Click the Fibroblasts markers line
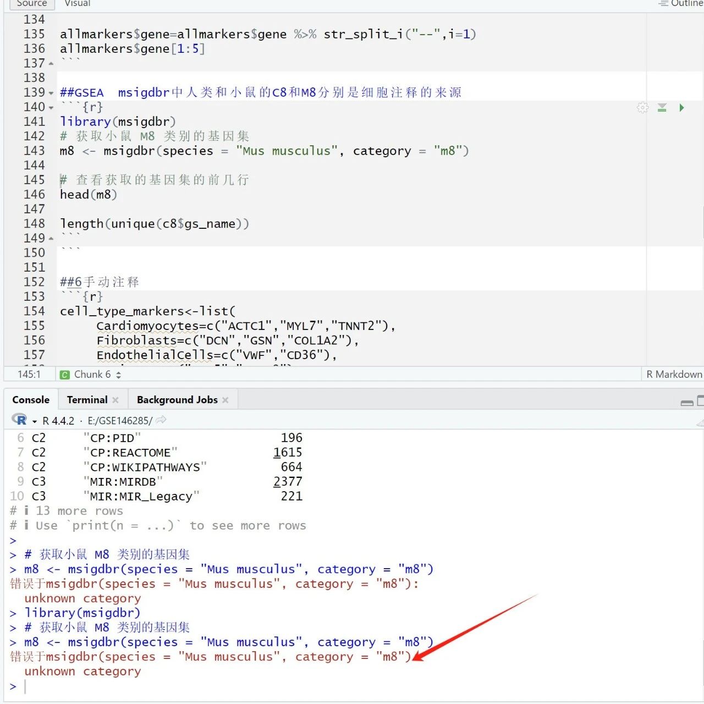Viewport: 704px width, 704px height. pyautogui.click(x=228, y=340)
